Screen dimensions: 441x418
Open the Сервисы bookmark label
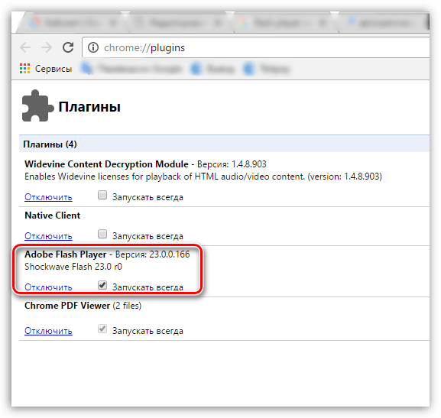54,69
